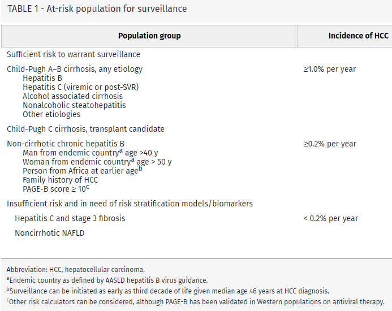Click the "PAGE-B score ≥ 10" entry
Viewport: 392px width, 311px height.
point(55,189)
